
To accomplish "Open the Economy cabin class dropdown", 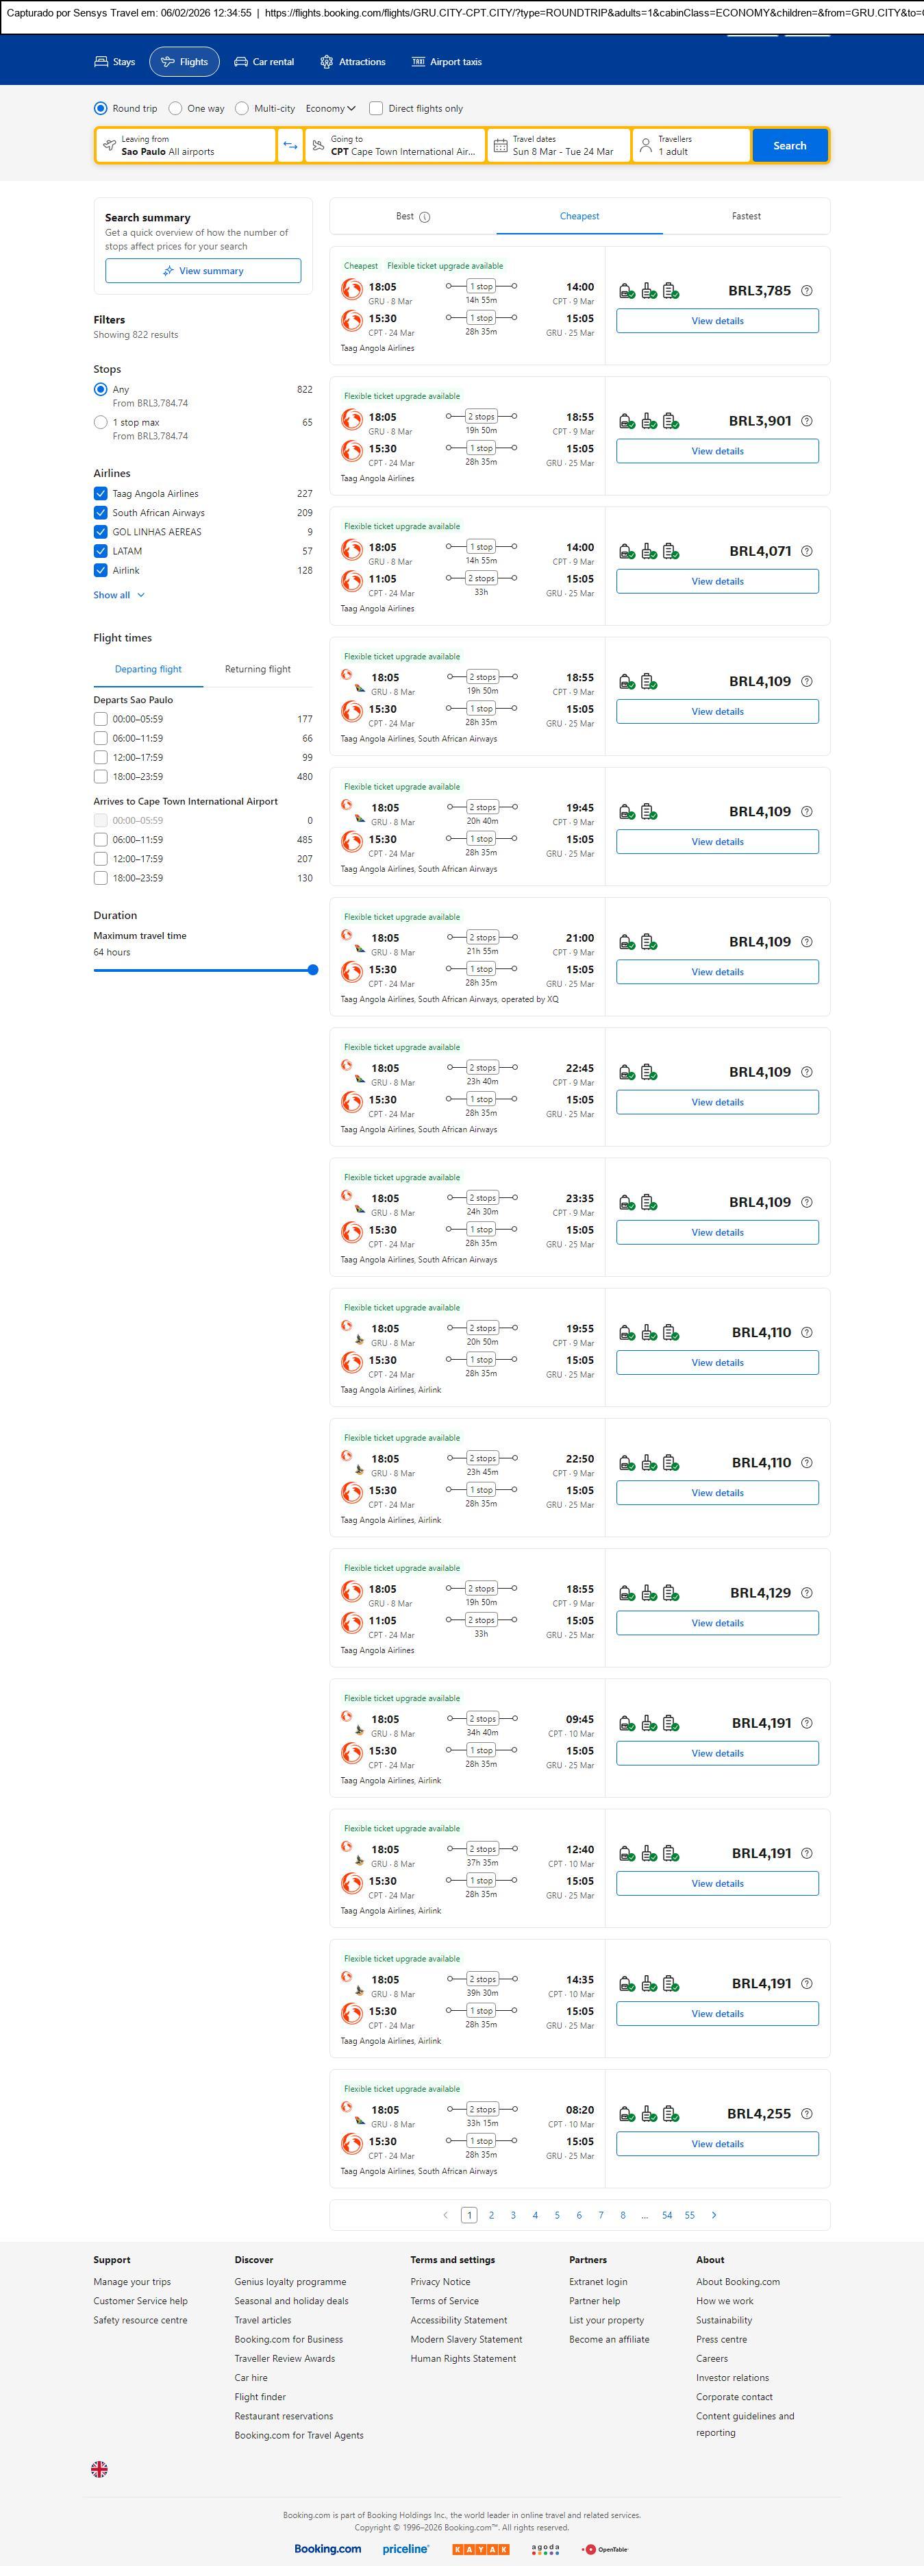I will tap(331, 108).
